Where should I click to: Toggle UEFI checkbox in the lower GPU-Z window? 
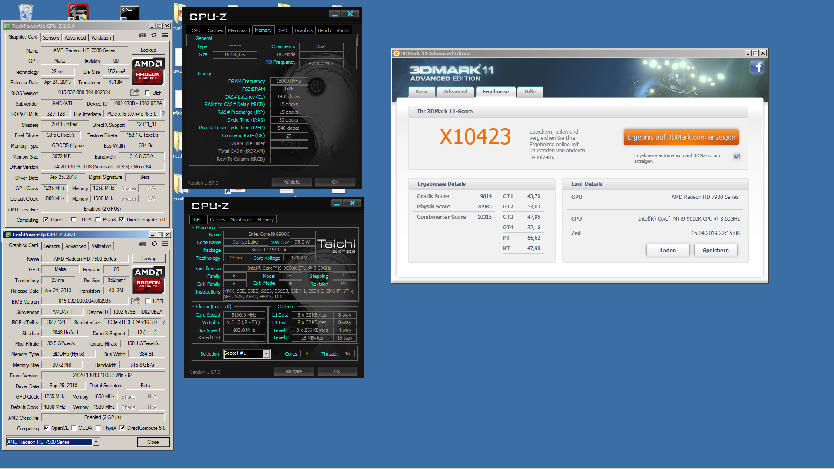tap(148, 301)
